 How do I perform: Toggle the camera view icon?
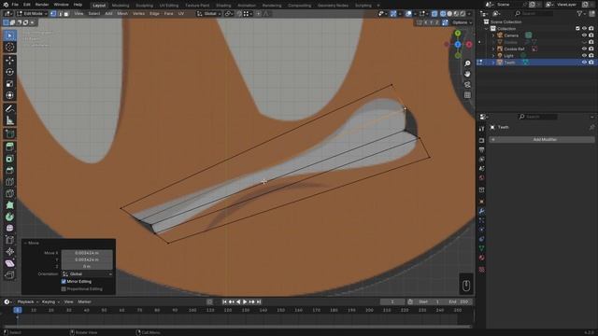(467, 85)
